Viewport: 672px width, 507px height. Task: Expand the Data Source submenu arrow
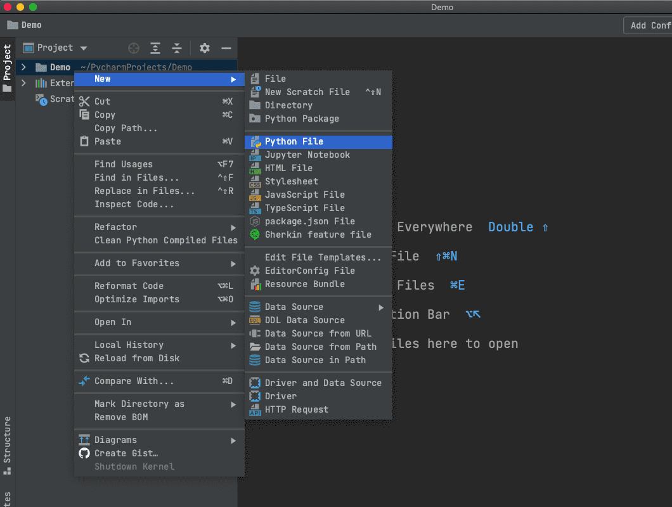point(381,307)
